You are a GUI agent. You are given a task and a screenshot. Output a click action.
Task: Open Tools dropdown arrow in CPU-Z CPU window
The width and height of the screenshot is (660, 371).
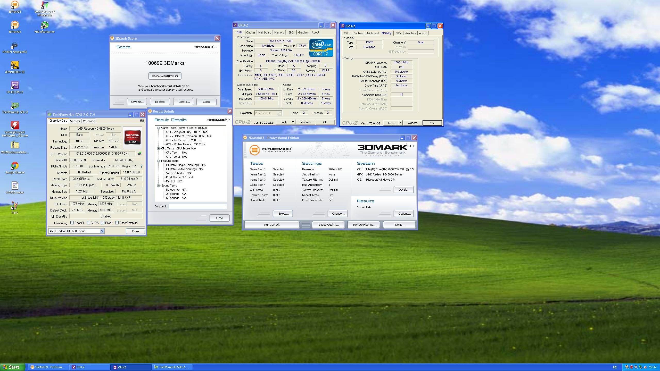pos(293,122)
